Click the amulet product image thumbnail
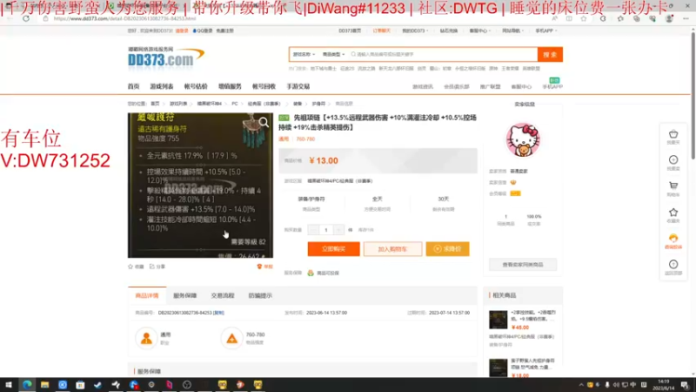The width and height of the screenshot is (696, 392). pyautogui.click(x=201, y=186)
